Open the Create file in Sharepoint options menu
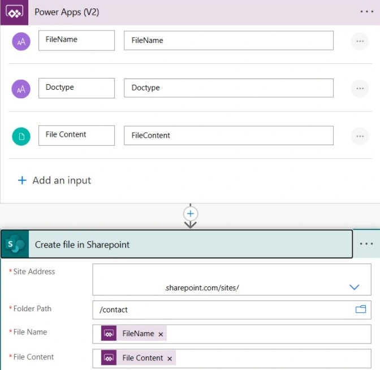380x370 pixels. [366, 243]
